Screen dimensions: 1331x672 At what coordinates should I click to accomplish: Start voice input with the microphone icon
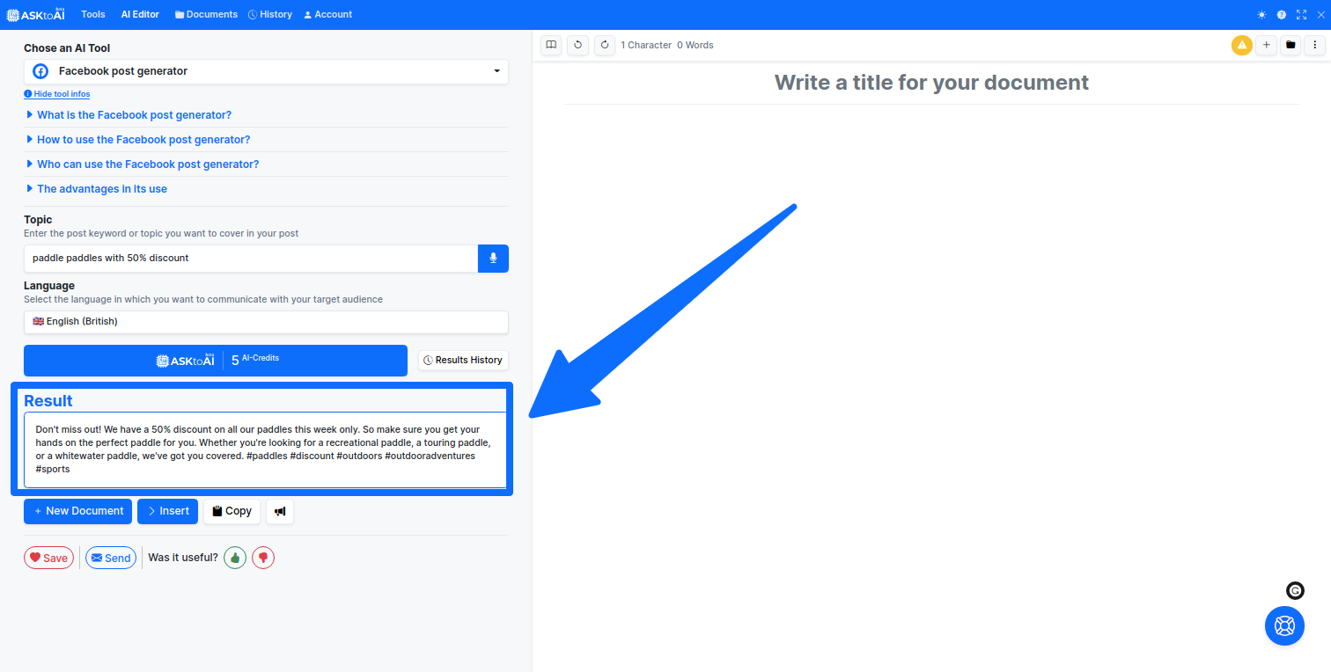pyautogui.click(x=493, y=258)
